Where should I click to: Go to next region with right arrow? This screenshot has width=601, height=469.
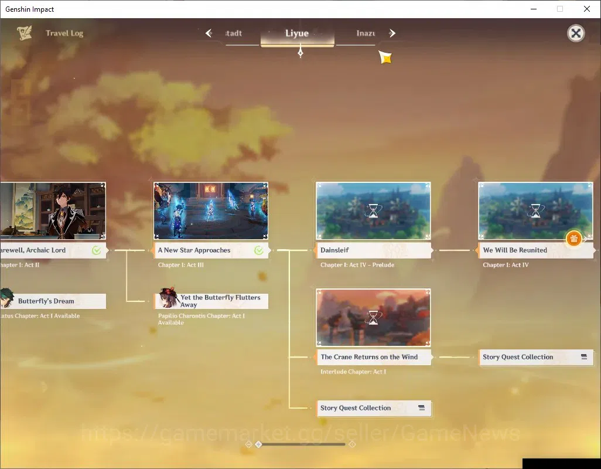[x=392, y=33]
